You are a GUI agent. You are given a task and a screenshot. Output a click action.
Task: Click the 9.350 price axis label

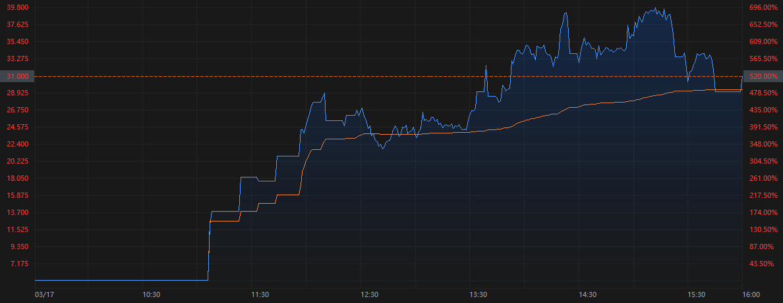click(x=20, y=246)
